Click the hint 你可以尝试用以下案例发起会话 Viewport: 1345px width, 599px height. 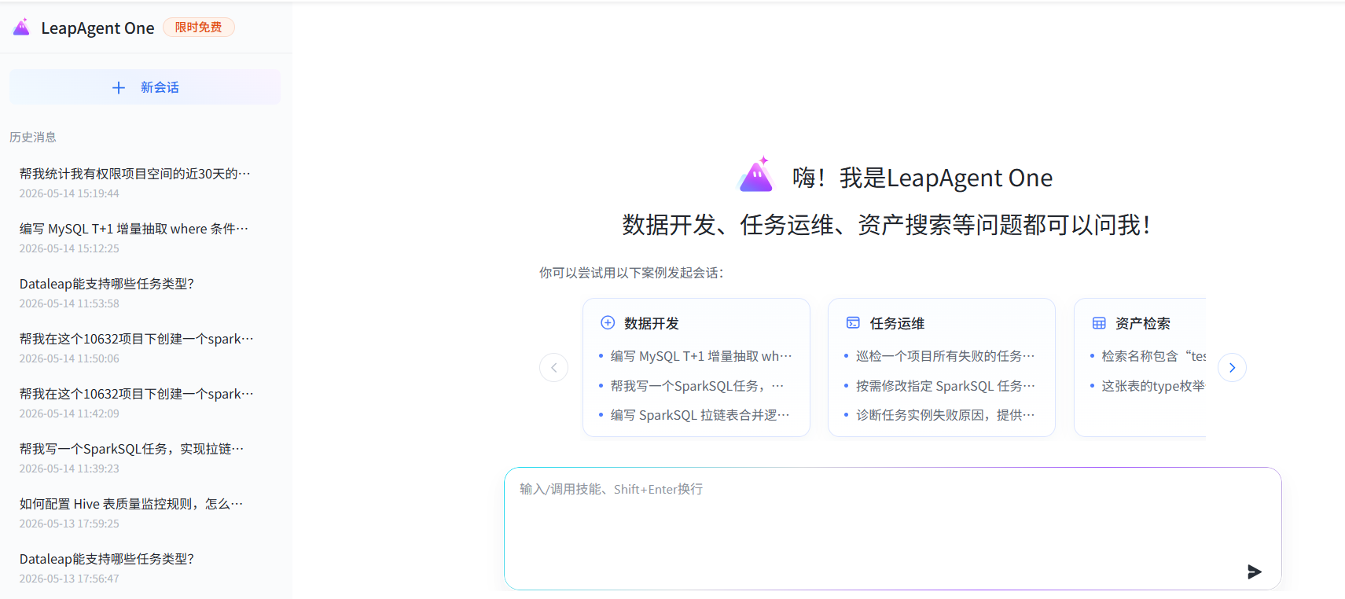(631, 273)
